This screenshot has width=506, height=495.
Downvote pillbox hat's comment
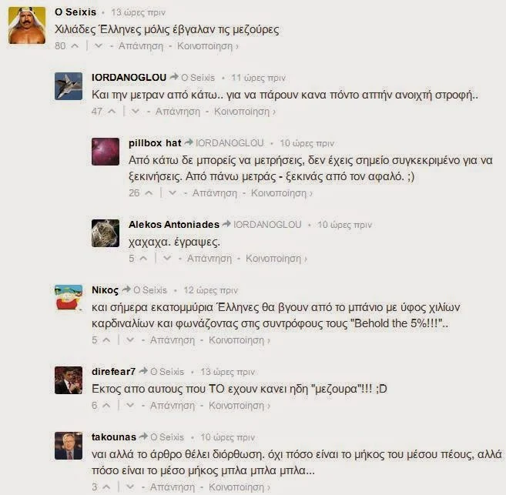[x=173, y=193]
